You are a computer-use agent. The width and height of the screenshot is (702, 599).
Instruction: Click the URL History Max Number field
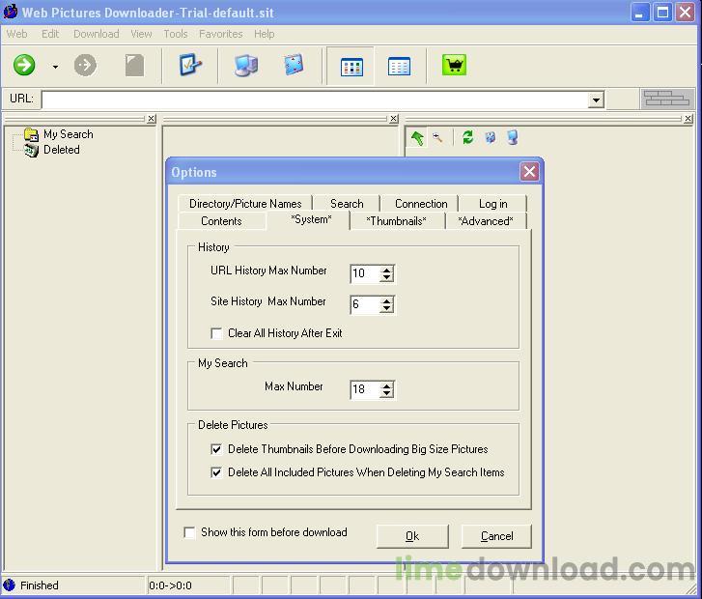pos(365,273)
